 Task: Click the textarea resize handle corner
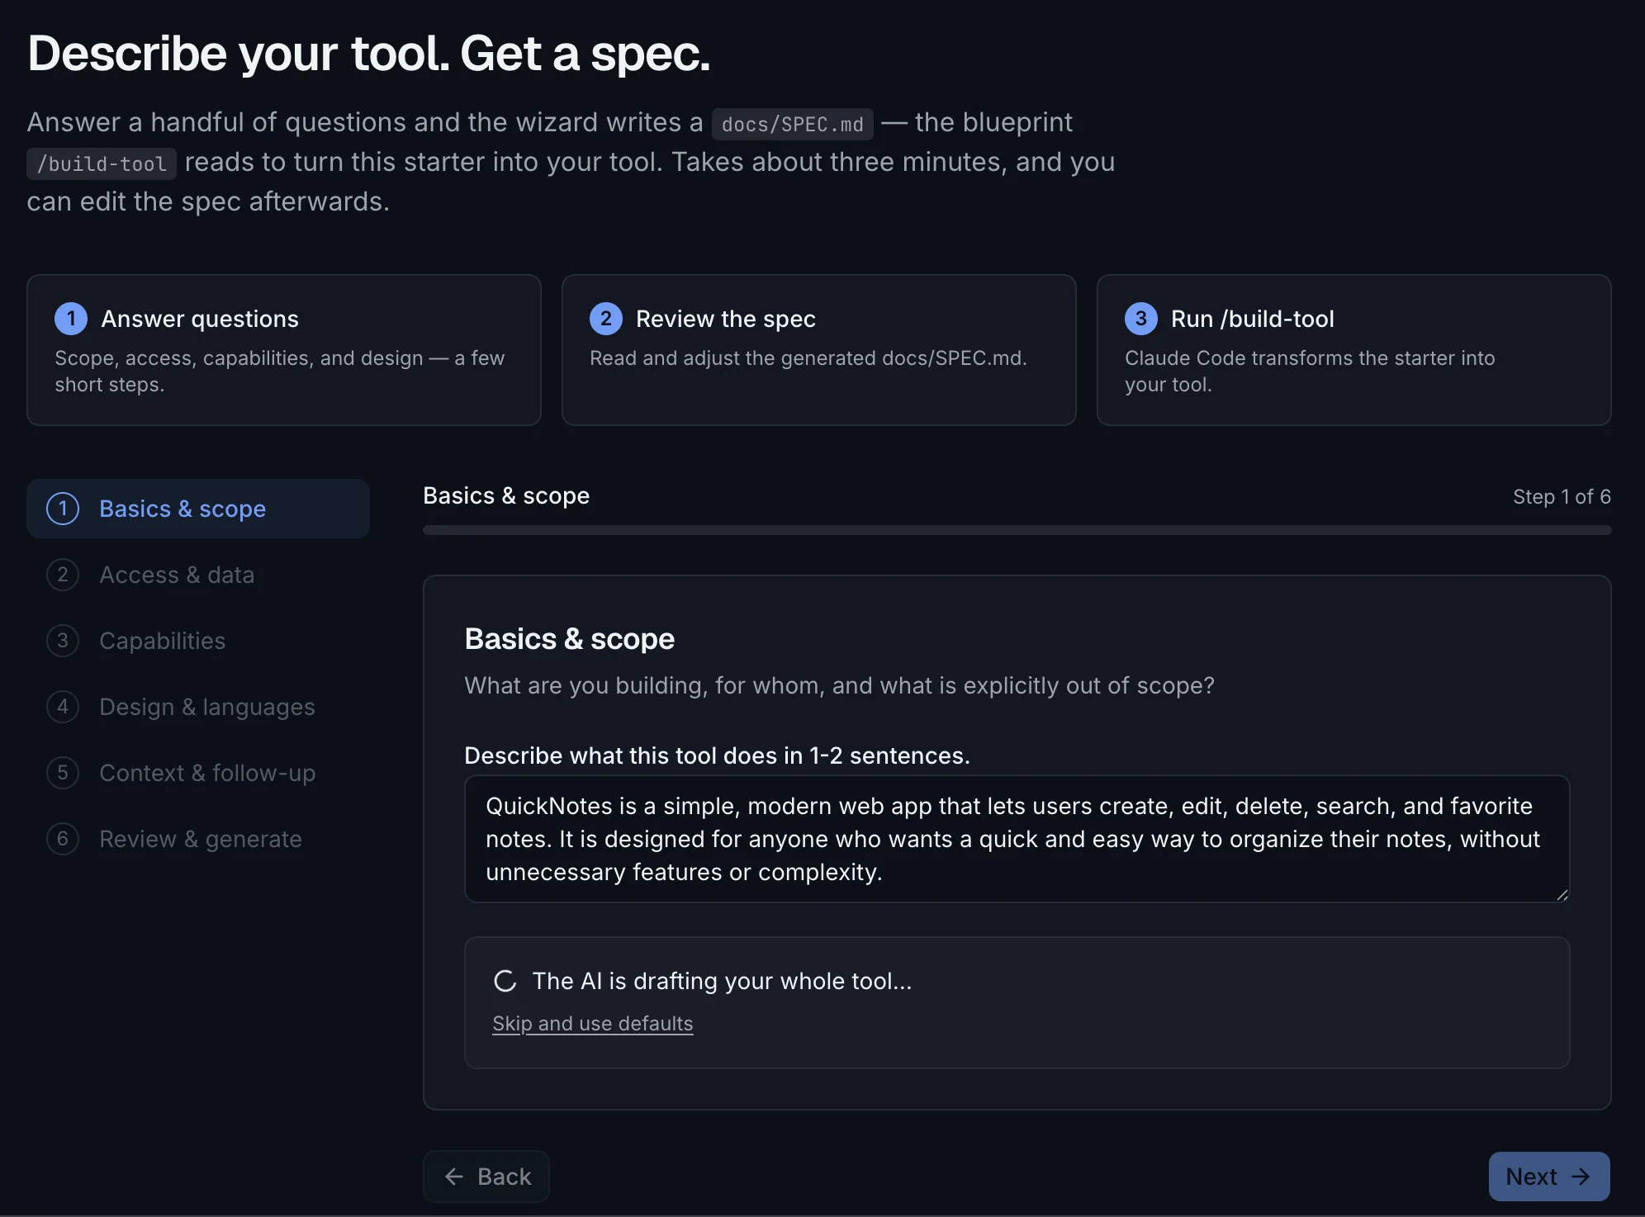(1562, 895)
